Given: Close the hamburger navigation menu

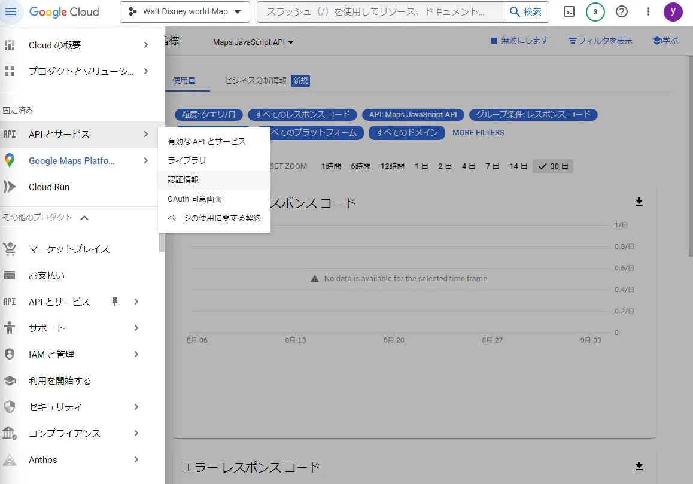Looking at the screenshot, I should [11, 12].
